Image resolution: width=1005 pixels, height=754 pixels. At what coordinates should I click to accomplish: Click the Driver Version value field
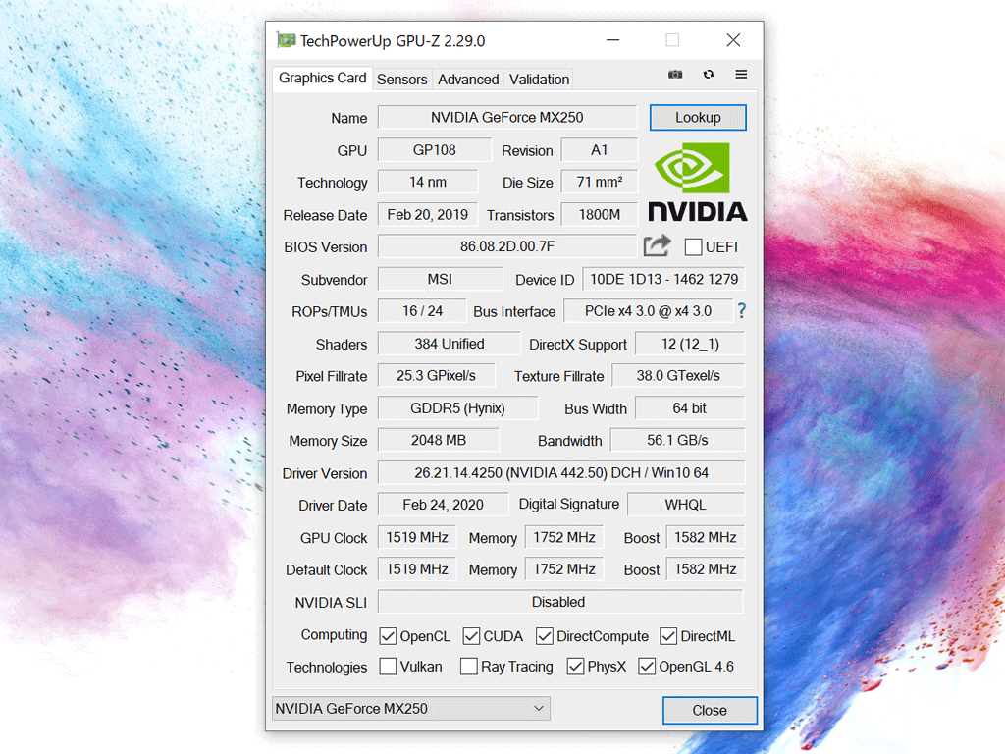pos(561,472)
